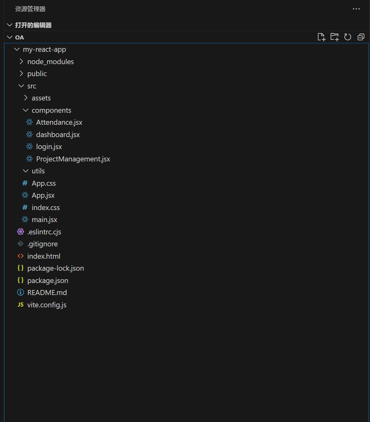Click the info icon beside README.md
Viewport: 370px width, 422px height.
(21, 292)
